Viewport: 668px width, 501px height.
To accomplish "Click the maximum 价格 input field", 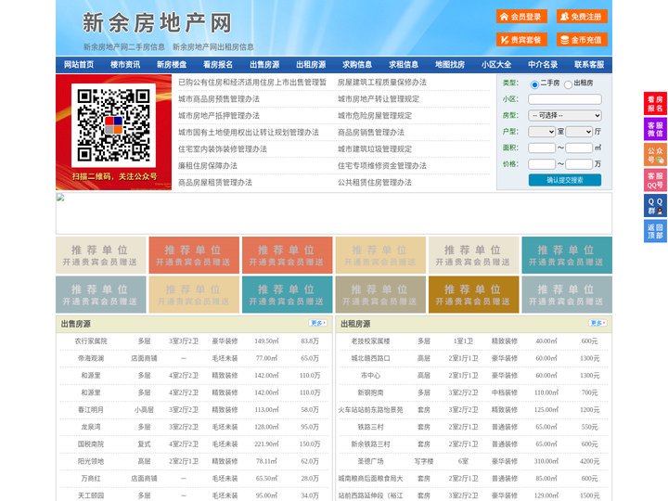I will tap(579, 164).
